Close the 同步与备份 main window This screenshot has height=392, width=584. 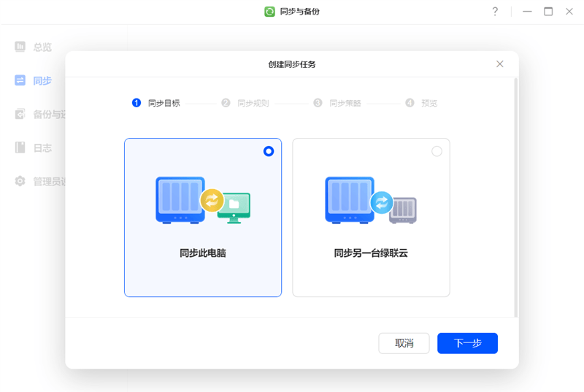[x=569, y=12]
